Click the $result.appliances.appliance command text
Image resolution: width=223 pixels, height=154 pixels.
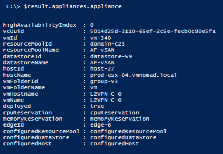pyautogui.click(x=73, y=7)
